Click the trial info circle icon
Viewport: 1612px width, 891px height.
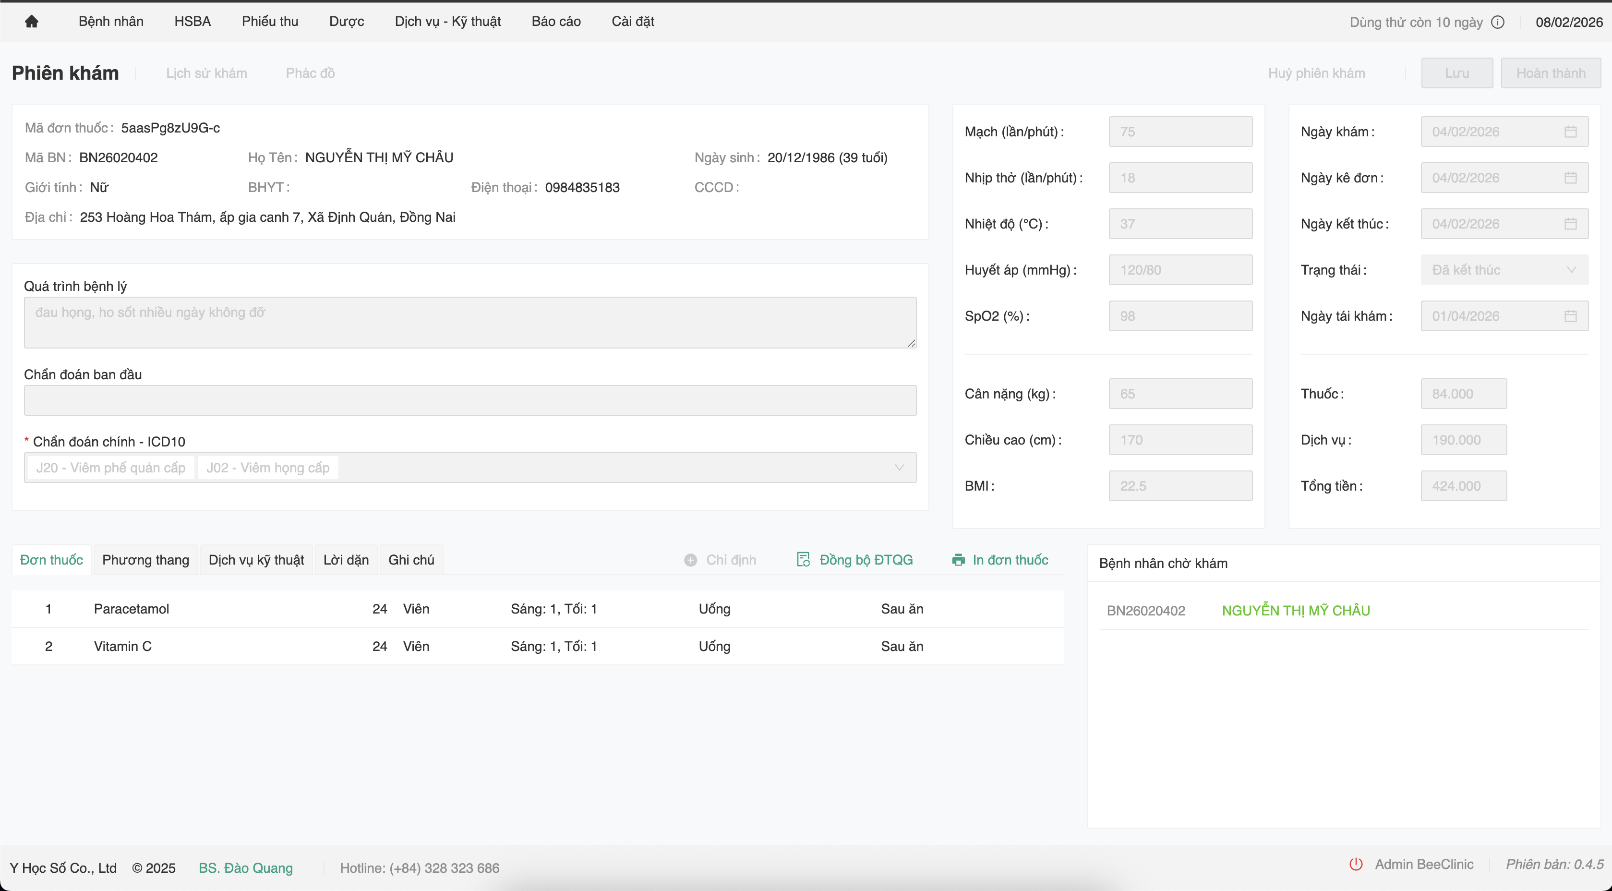(1497, 23)
